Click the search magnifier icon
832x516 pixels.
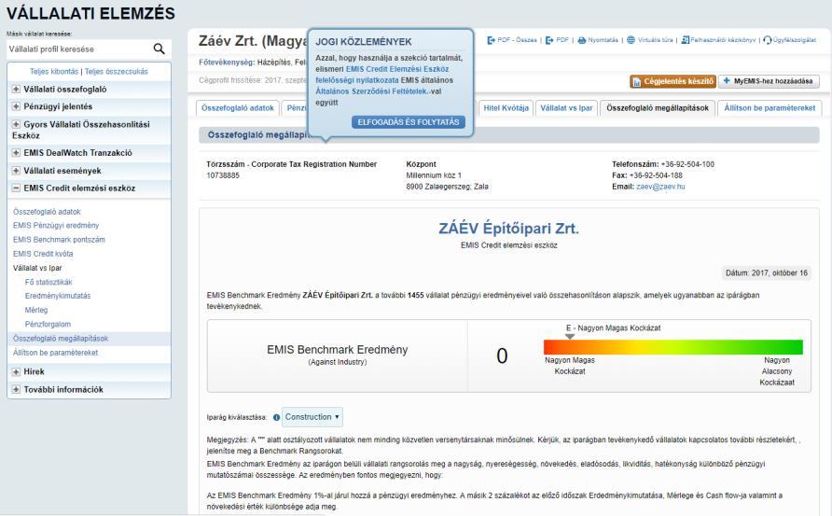[159, 49]
